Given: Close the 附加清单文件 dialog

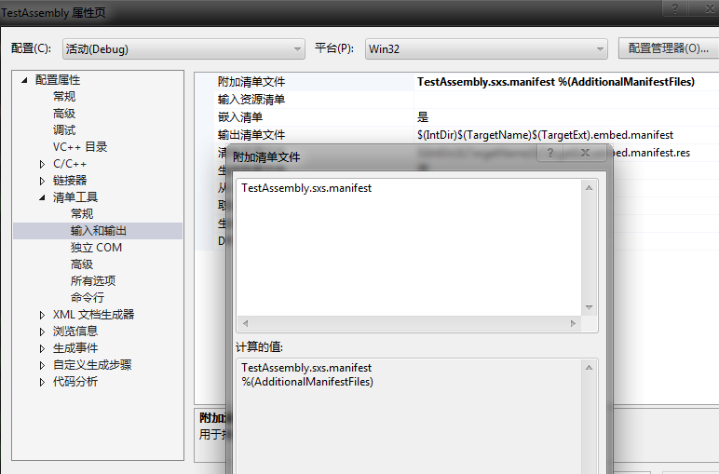Looking at the screenshot, I should (585, 153).
